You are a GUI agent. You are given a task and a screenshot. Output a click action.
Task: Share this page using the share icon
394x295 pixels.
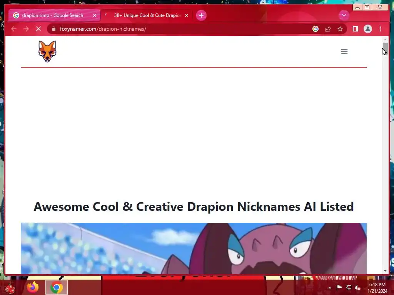[x=328, y=29]
